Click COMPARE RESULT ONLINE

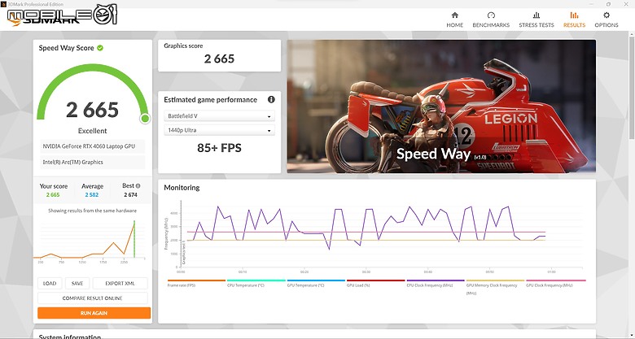[92, 298]
